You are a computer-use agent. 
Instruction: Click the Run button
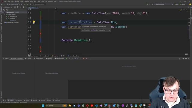[x=176, y=4]
